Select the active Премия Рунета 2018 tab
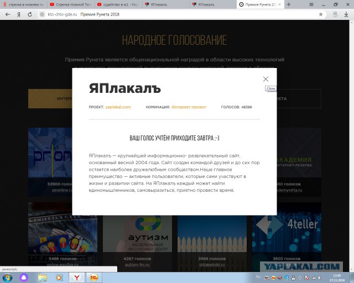This screenshot has width=354, height=283. [x=257, y=4]
